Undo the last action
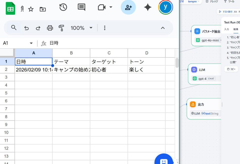The width and height of the screenshot is (240, 164). coord(27,28)
